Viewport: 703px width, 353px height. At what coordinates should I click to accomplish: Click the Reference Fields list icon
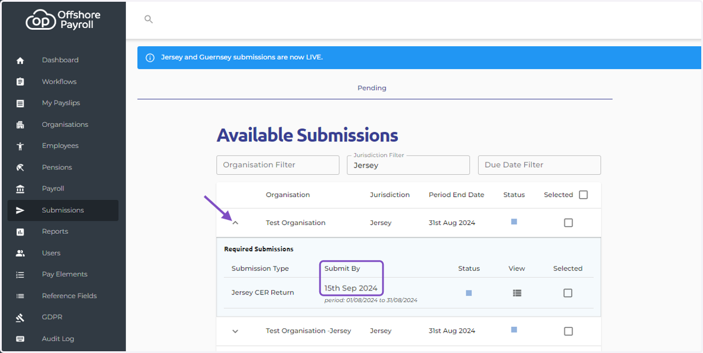(x=21, y=296)
